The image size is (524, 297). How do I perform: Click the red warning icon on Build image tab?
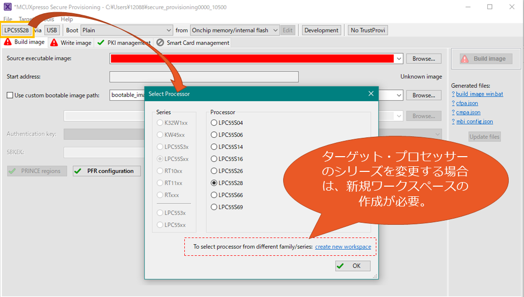click(8, 42)
